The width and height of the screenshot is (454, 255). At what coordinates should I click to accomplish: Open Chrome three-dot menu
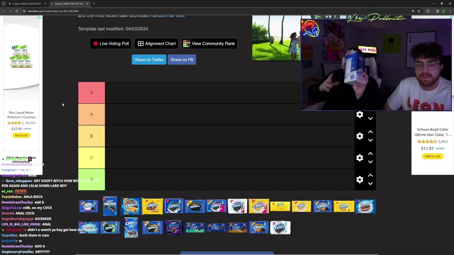450,11
